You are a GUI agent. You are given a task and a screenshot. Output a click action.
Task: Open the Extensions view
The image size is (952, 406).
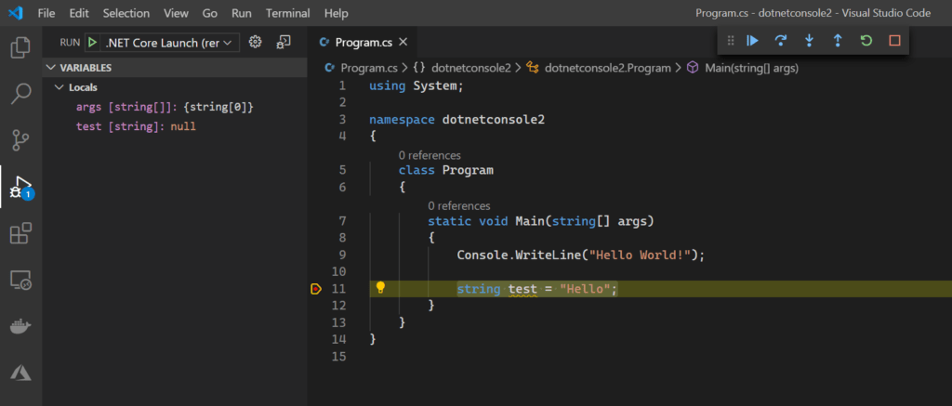(x=20, y=233)
